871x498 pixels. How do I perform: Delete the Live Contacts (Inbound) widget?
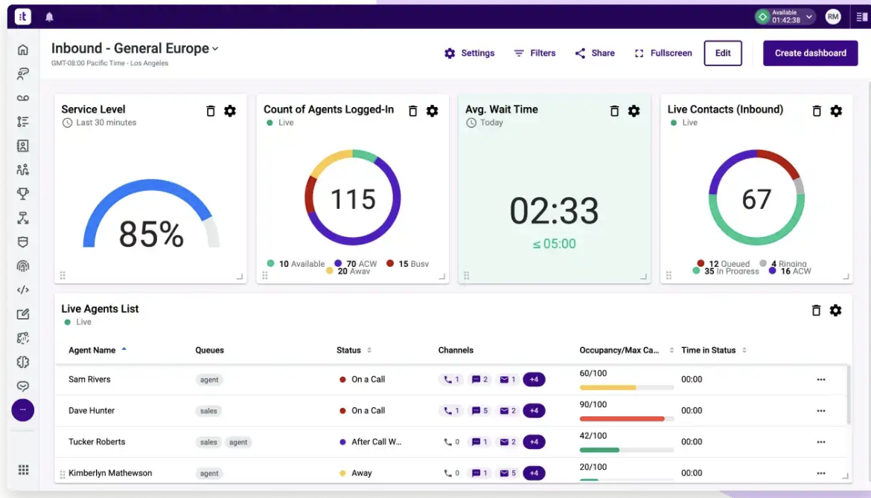pyautogui.click(x=817, y=111)
